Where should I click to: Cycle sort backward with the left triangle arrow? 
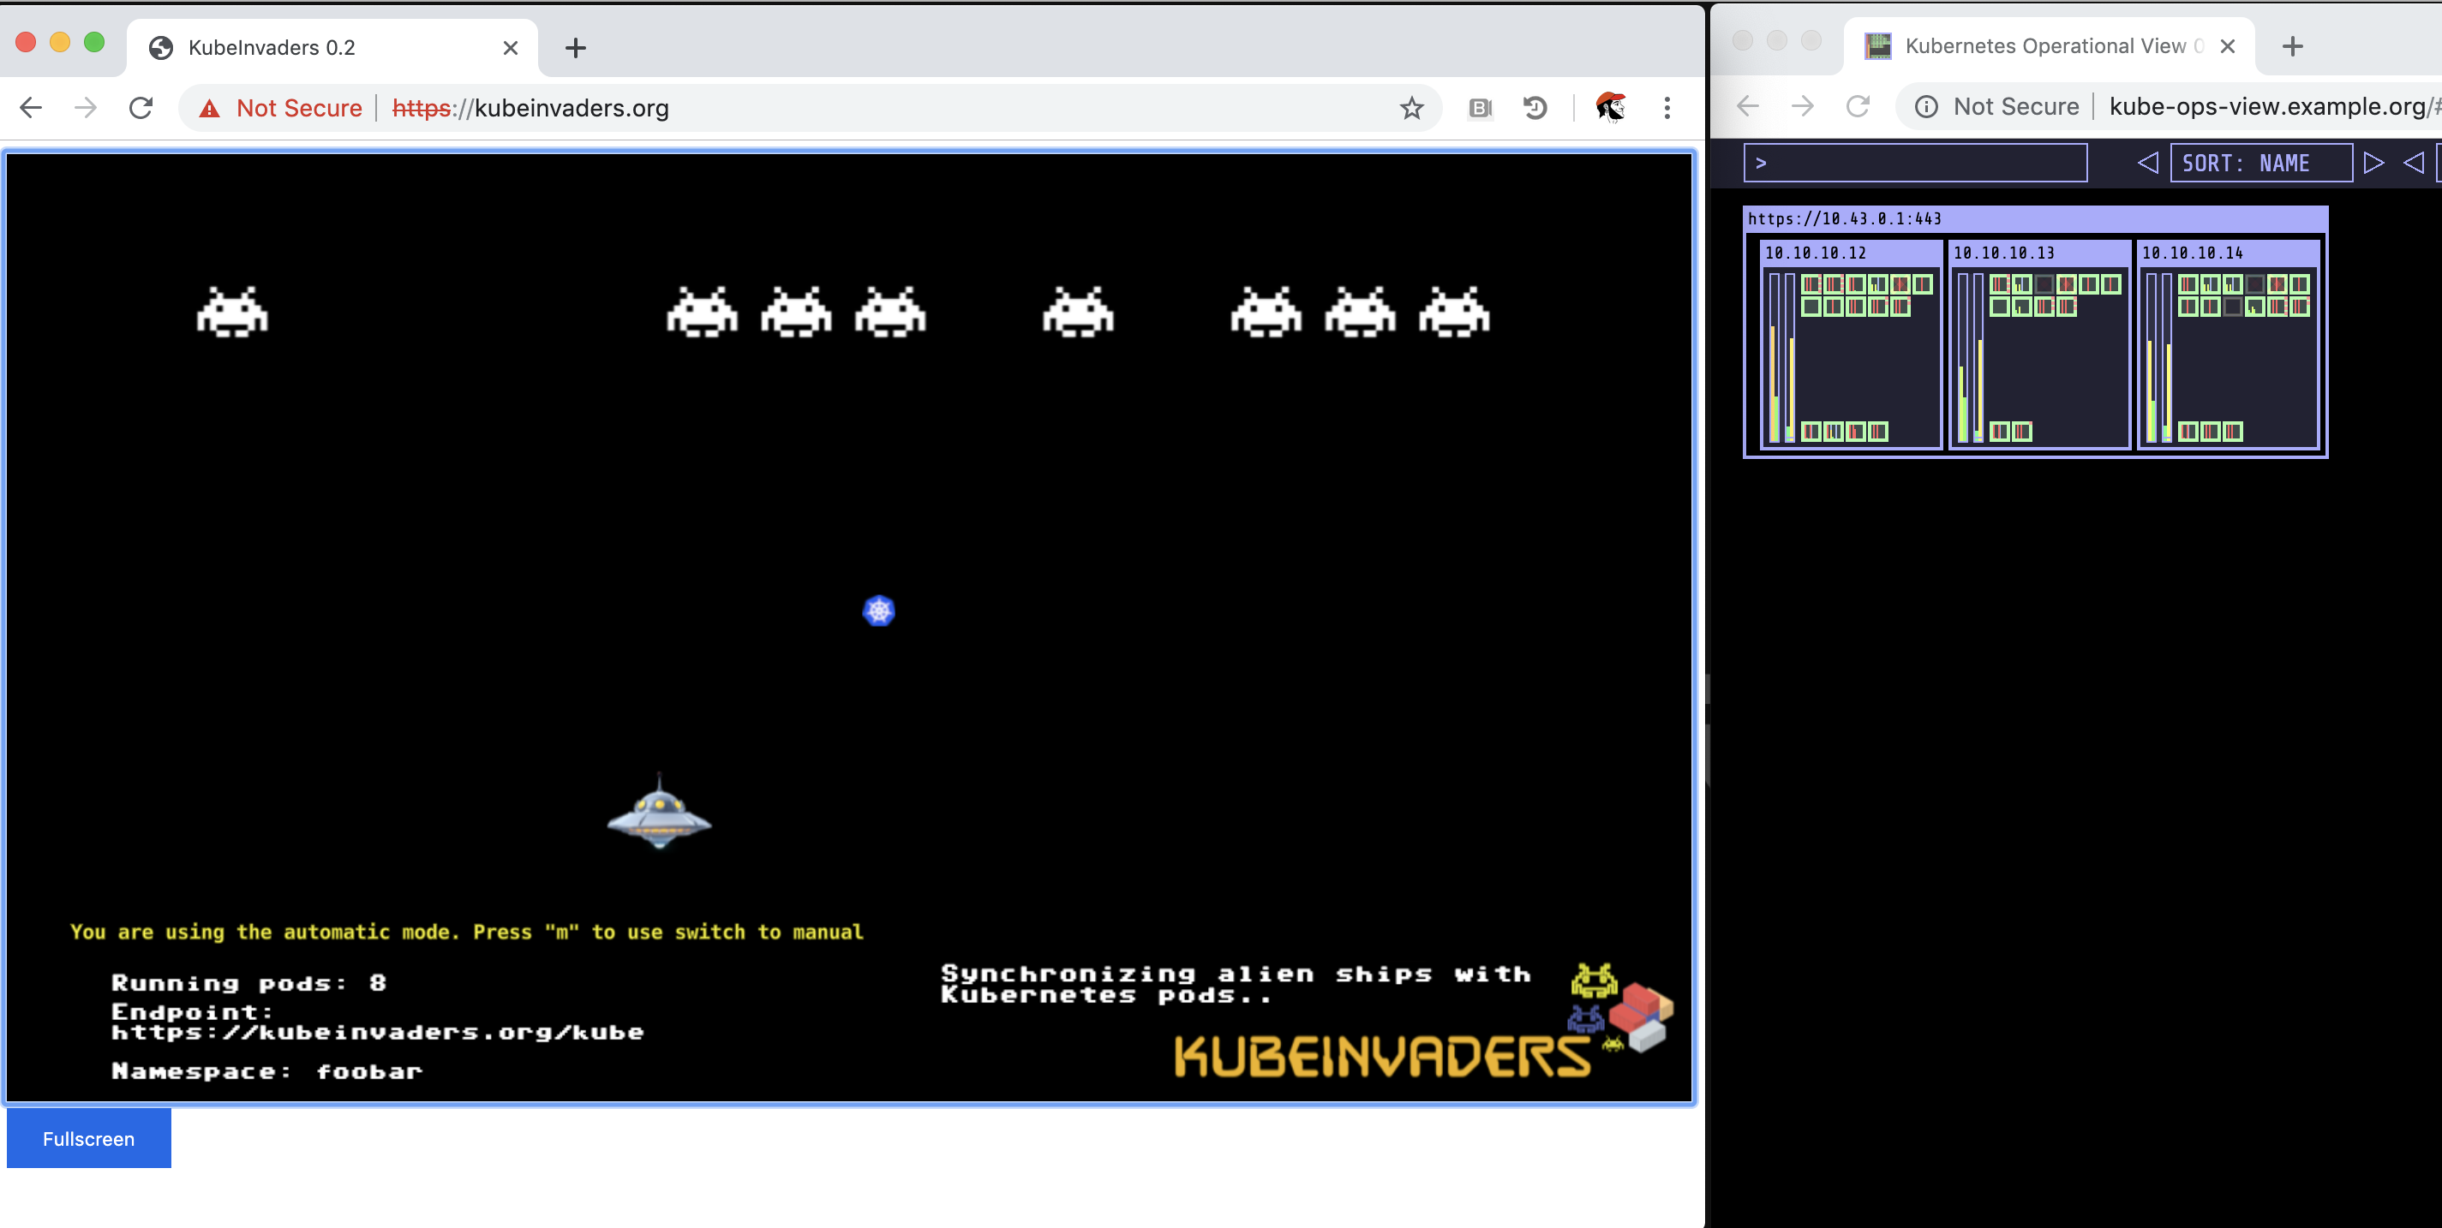[2147, 162]
